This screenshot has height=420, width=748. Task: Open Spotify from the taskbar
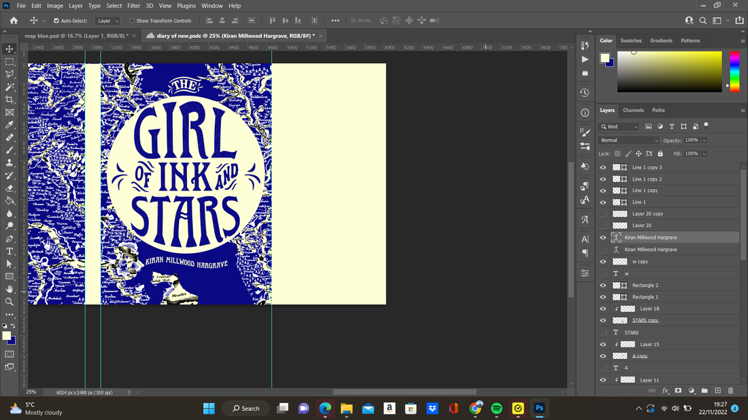(496, 408)
